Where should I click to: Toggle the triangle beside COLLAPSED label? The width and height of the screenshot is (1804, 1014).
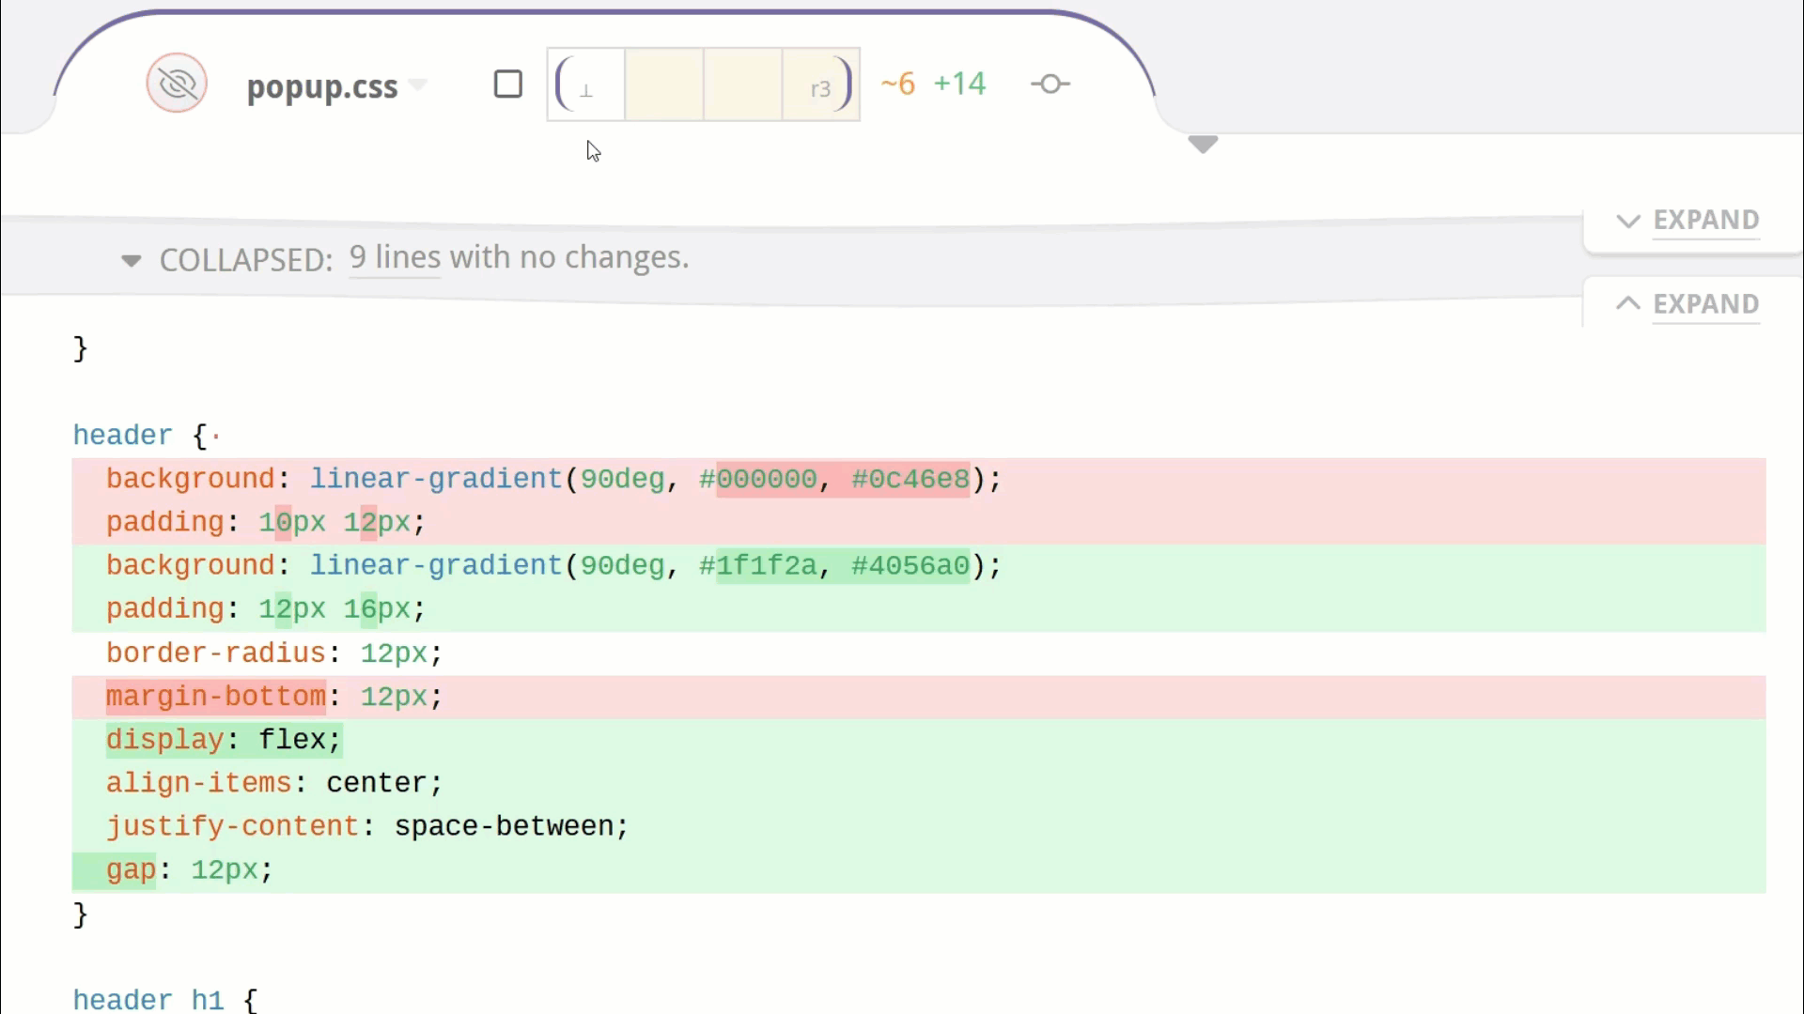click(132, 260)
